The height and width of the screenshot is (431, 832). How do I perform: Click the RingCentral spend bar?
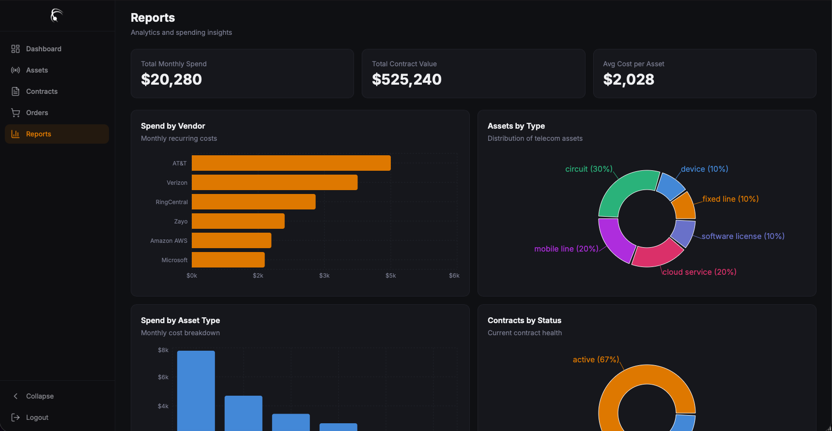click(x=254, y=202)
